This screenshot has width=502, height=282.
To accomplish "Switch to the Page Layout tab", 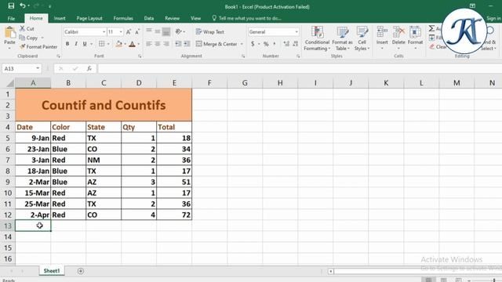I will pos(89,18).
